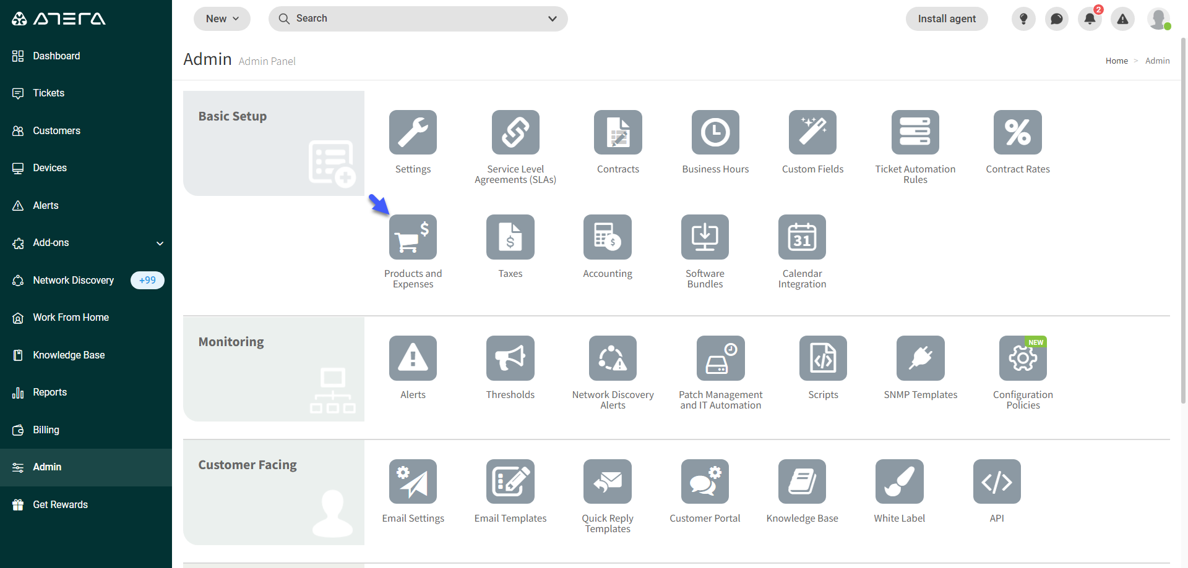Image resolution: width=1188 pixels, height=568 pixels.
Task: Open the notifications bell
Action: (1090, 19)
